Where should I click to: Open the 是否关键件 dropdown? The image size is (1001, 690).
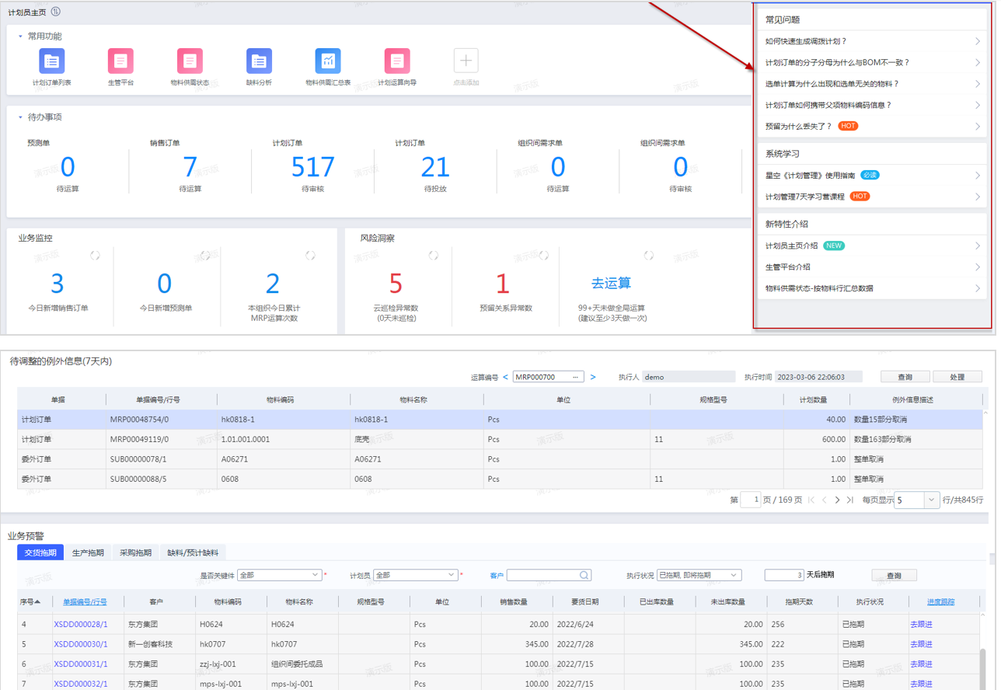coord(315,575)
